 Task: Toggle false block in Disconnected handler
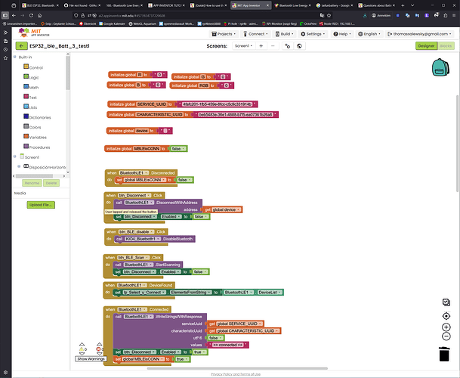185,180
